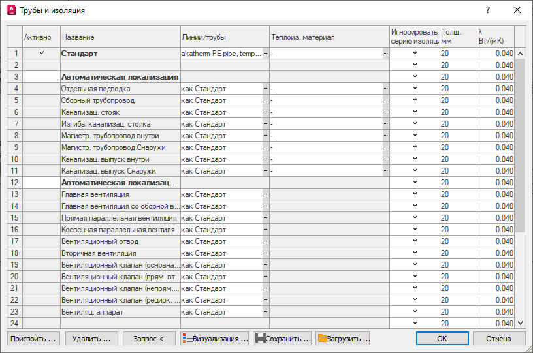The width and height of the screenshot is (533, 353).
Task: Toggle ignore insulation series for Главная вентиляция
Action: (415, 194)
